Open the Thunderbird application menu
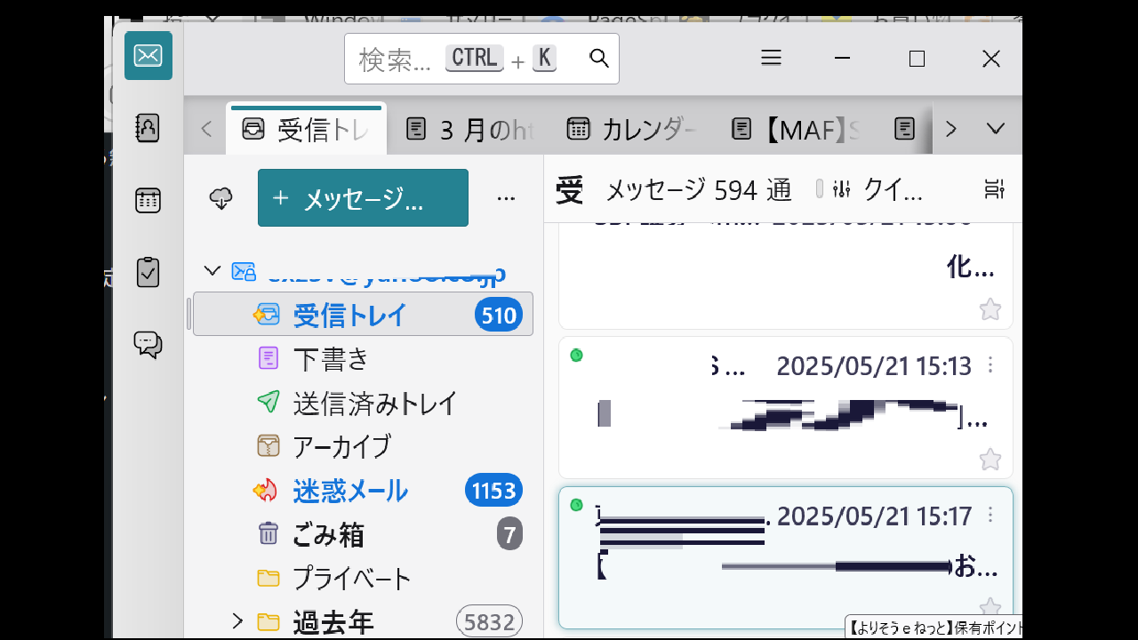 click(x=771, y=59)
